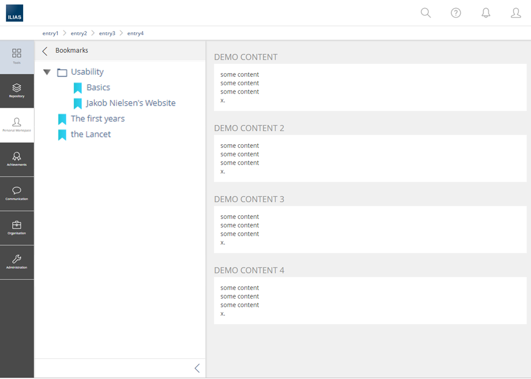The width and height of the screenshot is (531, 379).
Task: Open the Tools sidebar entry
Action: (x=17, y=56)
